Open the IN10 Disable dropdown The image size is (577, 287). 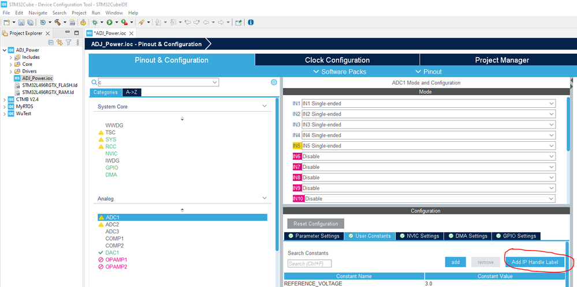click(551, 199)
